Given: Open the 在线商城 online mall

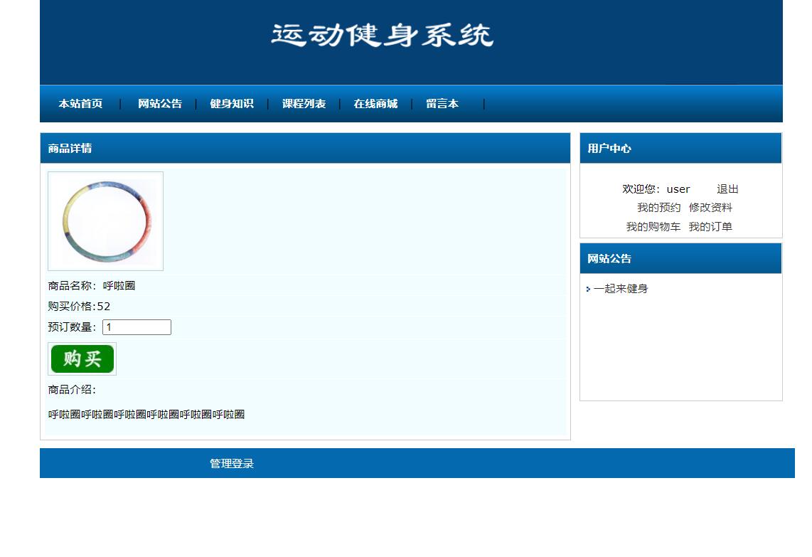Looking at the screenshot, I should [x=377, y=103].
